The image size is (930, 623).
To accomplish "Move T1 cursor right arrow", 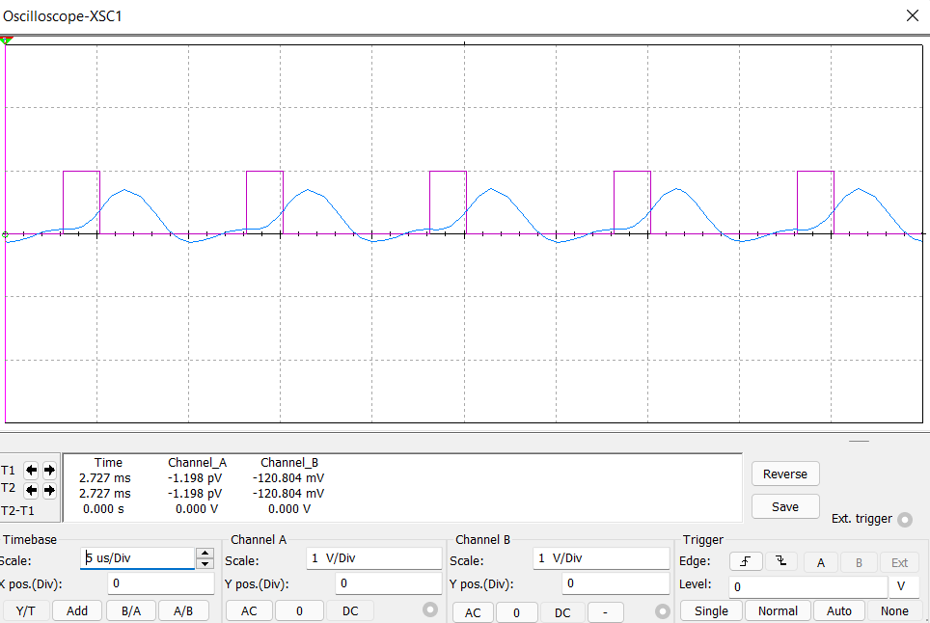I will [49, 471].
